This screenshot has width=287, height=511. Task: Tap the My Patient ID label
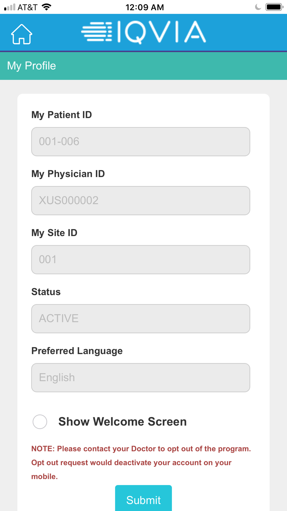pyautogui.click(x=61, y=115)
